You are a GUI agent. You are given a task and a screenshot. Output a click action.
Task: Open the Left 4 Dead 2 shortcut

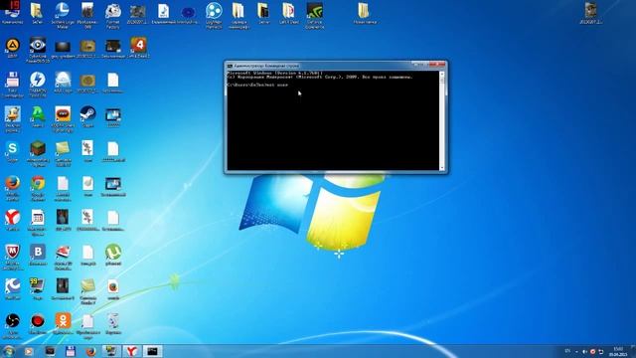138,45
